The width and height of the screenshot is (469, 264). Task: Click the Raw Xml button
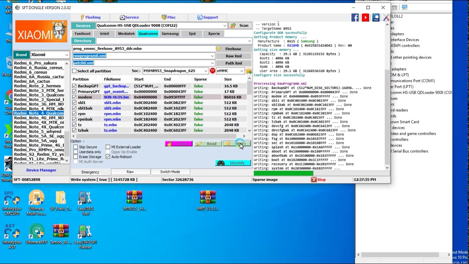pos(233,56)
